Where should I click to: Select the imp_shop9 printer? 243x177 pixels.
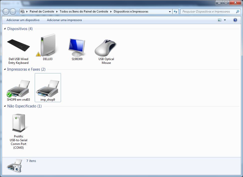click(x=48, y=88)
